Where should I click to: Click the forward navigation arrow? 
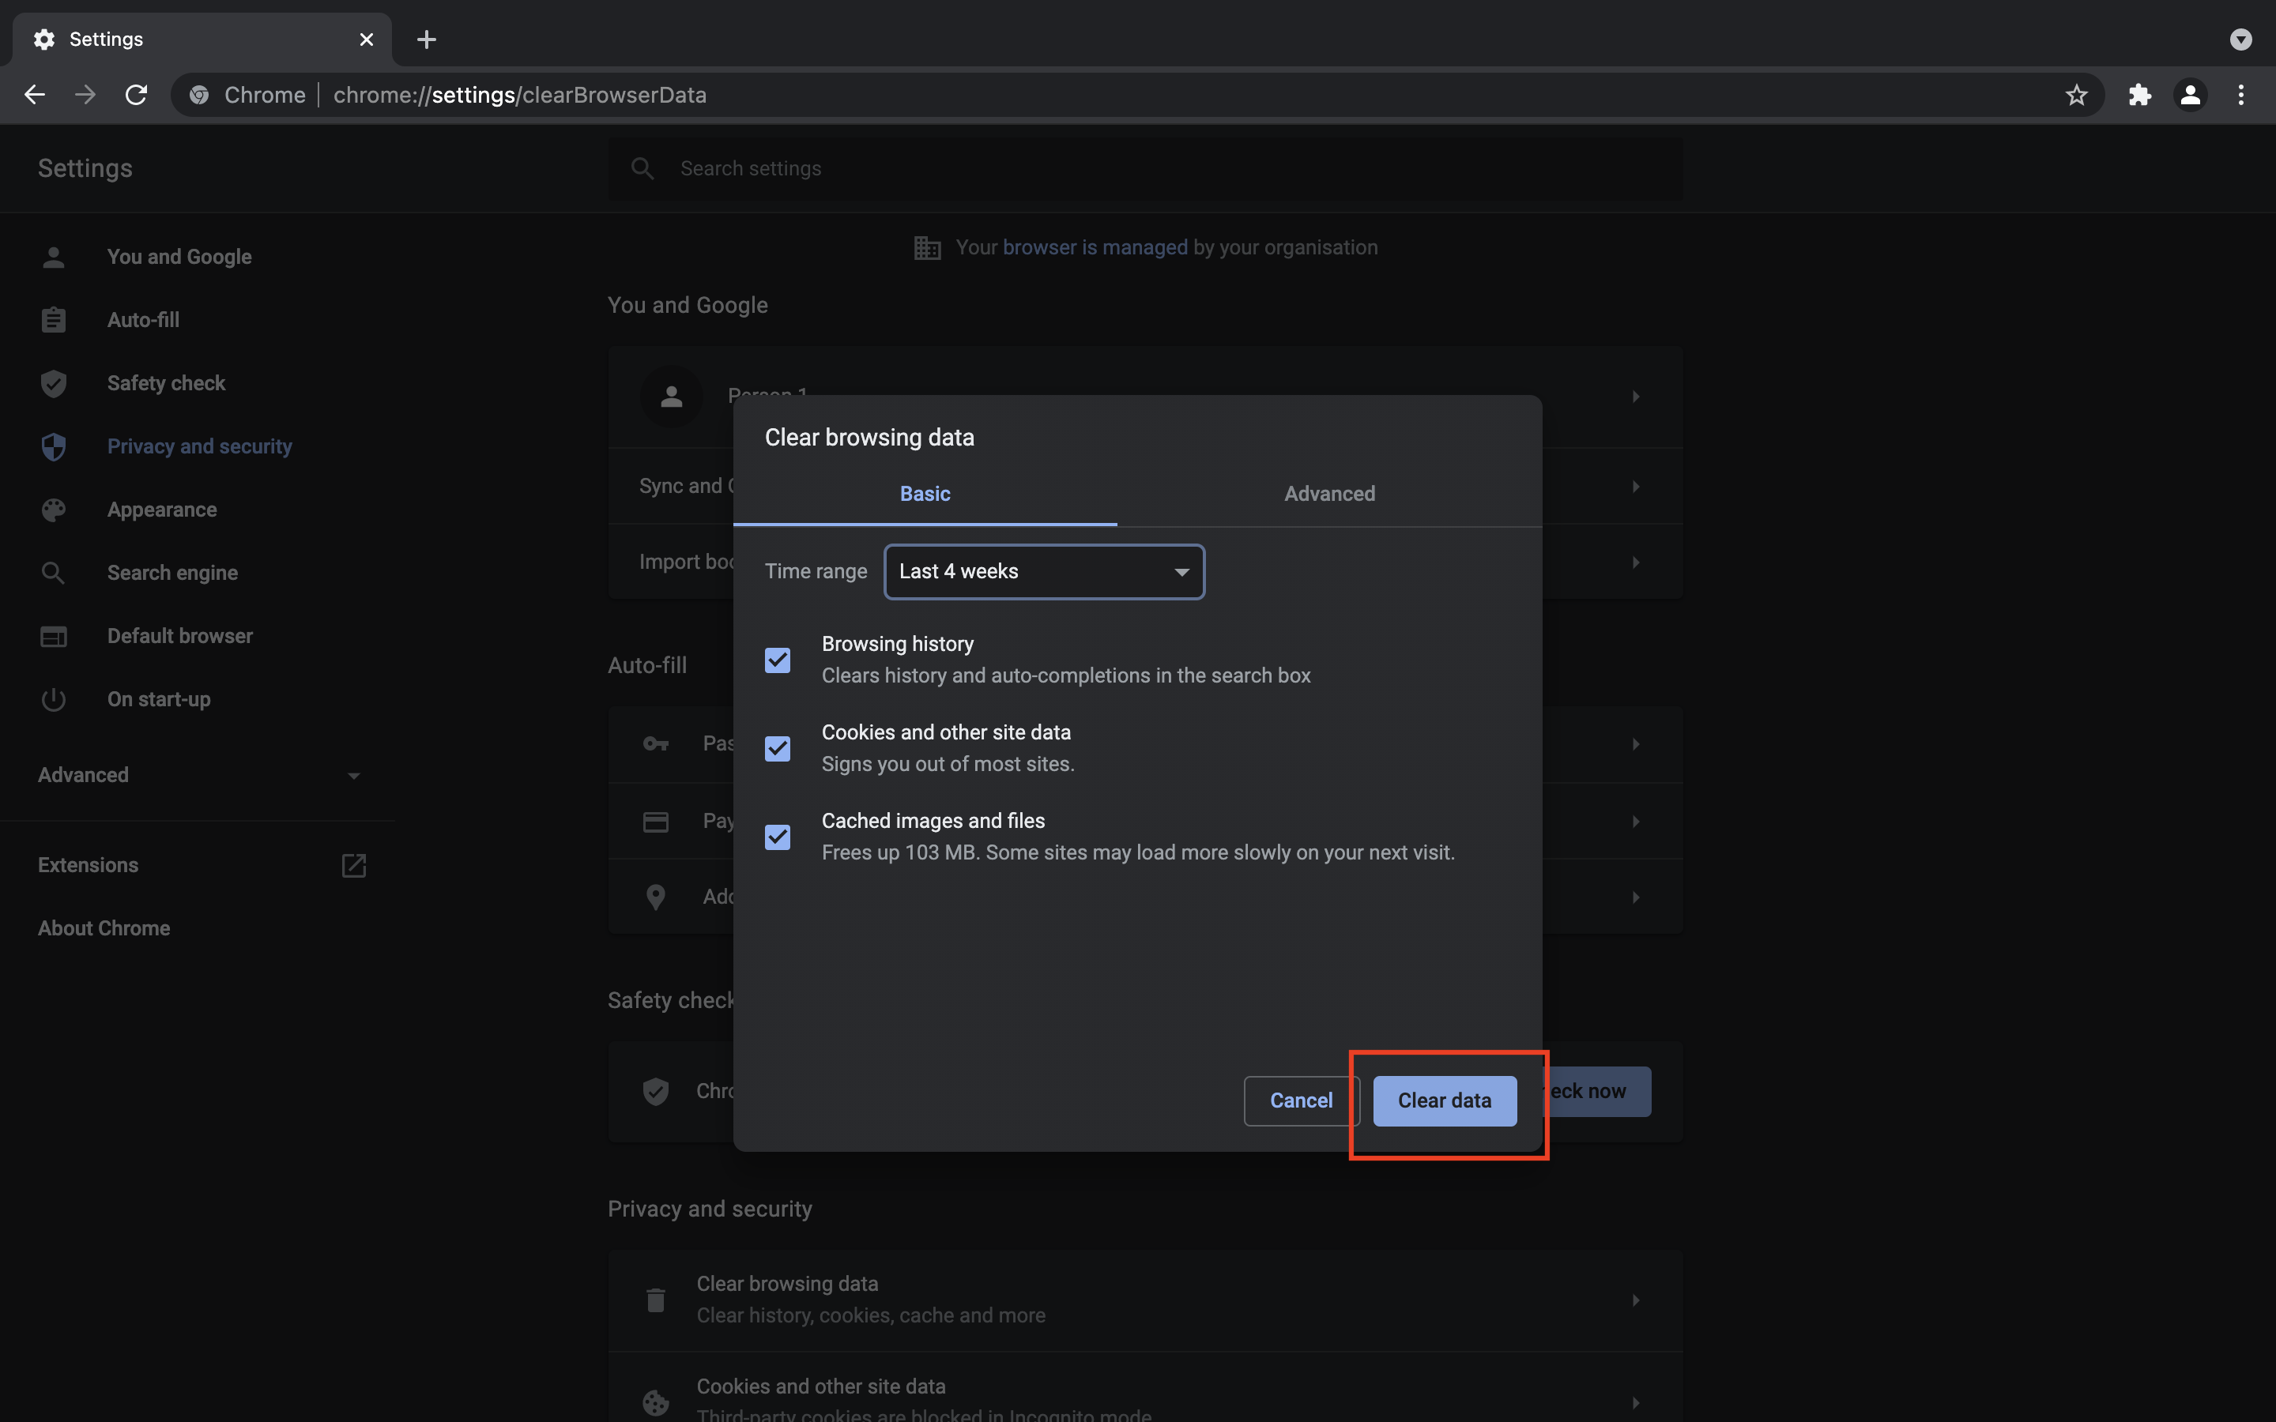tap(85, 95)
